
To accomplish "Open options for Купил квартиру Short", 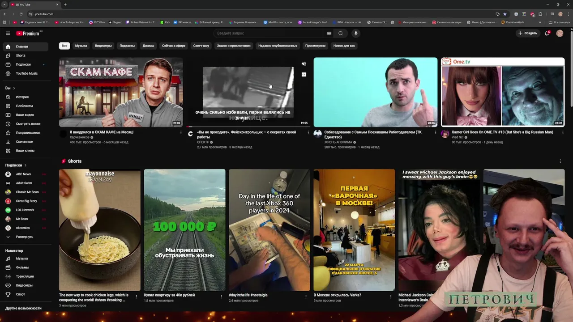I will point(221,297).
